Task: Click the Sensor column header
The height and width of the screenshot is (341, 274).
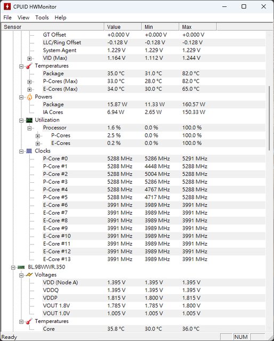Action: 53,27
